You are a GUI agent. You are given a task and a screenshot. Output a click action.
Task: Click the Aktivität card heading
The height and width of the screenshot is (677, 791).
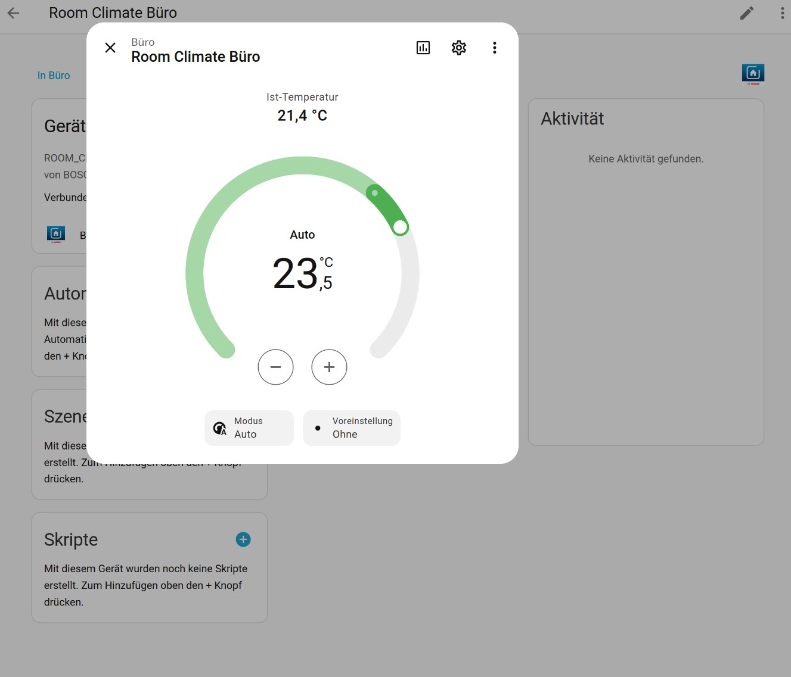coord(572,119)
